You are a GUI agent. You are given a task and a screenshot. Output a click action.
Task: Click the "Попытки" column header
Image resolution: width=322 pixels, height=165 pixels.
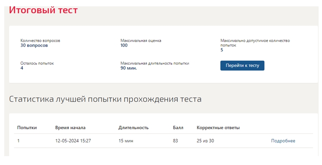[27, 128]
